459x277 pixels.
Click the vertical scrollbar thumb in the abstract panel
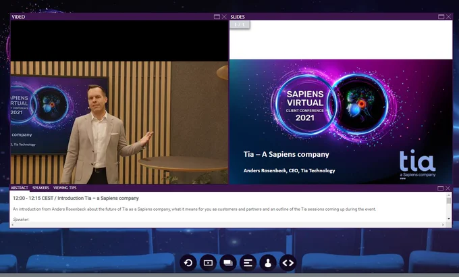(448, 201)
